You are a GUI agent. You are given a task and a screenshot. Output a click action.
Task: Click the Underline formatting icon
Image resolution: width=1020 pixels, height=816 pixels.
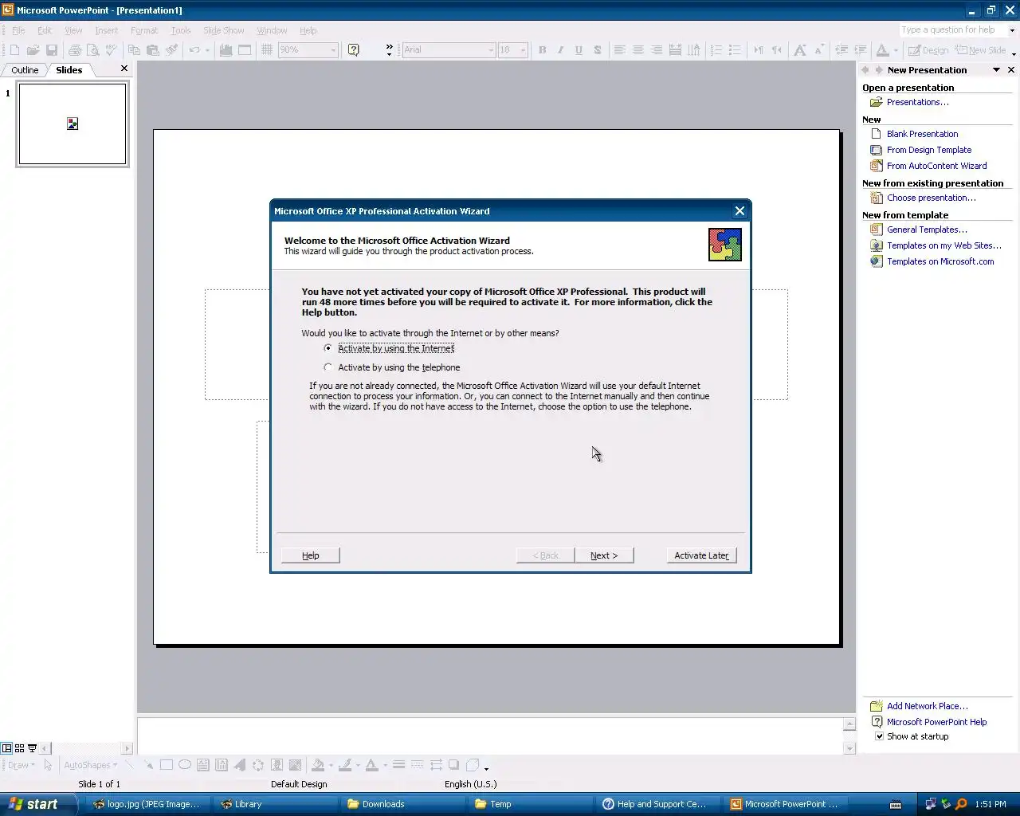pos(579,50)
